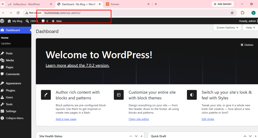The image size is (258, 138).
Task: Open My Blog site home link
Action: click(x=15, y=21)
